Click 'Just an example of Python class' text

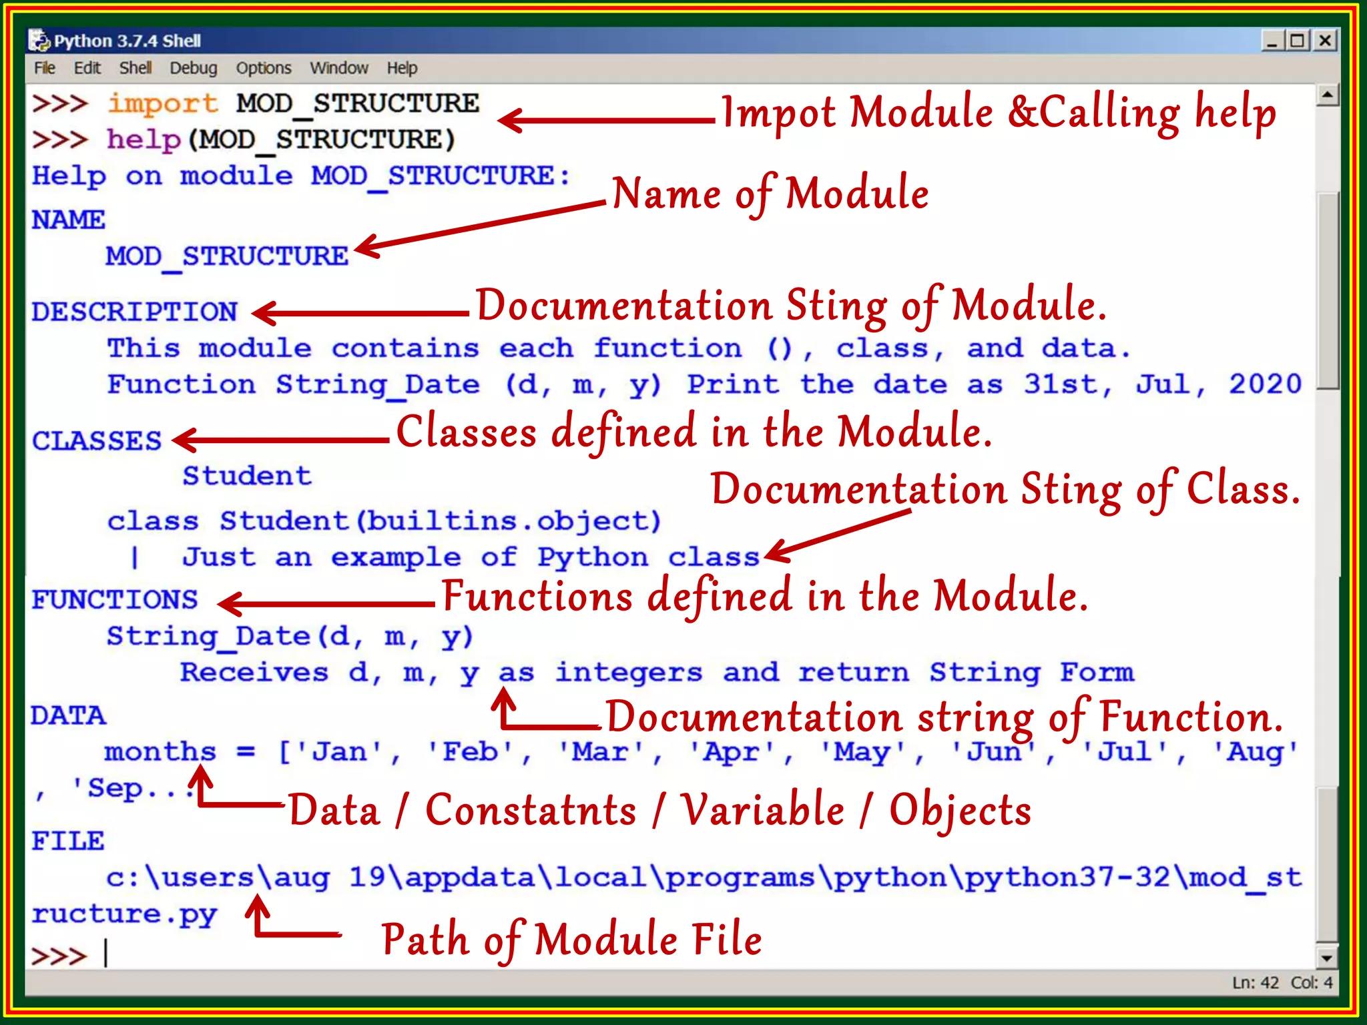tap(471, 558)
